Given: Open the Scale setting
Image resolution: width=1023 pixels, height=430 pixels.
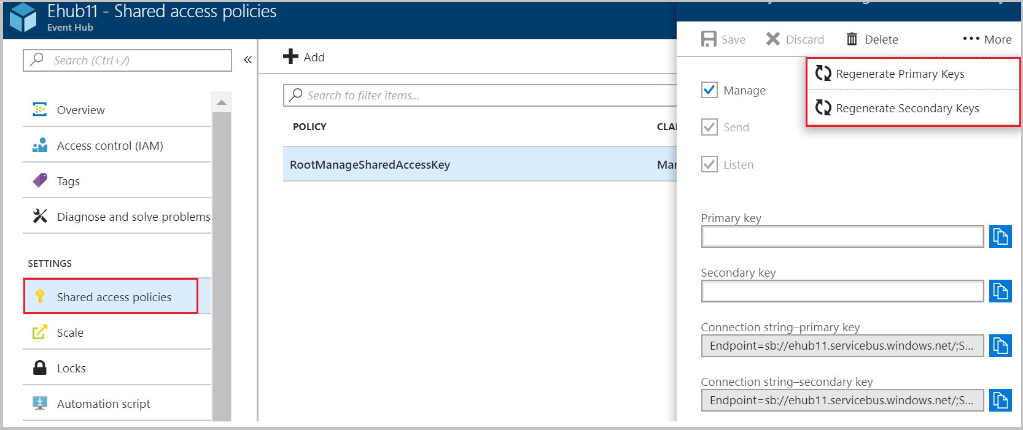Looking at the screenshot, I should tap(117, 332).
